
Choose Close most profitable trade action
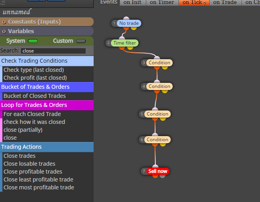tap(39, 187)
